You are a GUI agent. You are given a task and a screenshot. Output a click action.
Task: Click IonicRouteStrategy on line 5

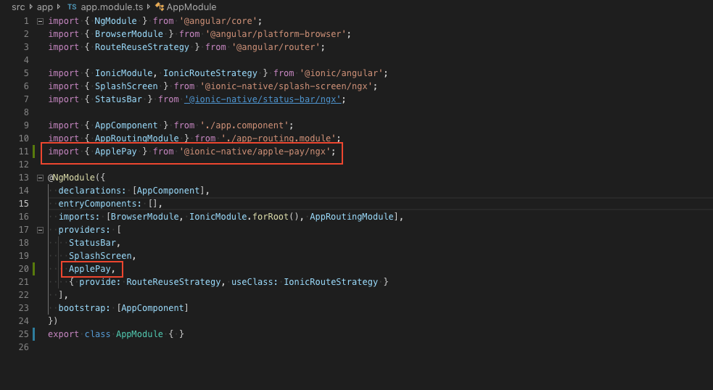[x=210, y=73]
